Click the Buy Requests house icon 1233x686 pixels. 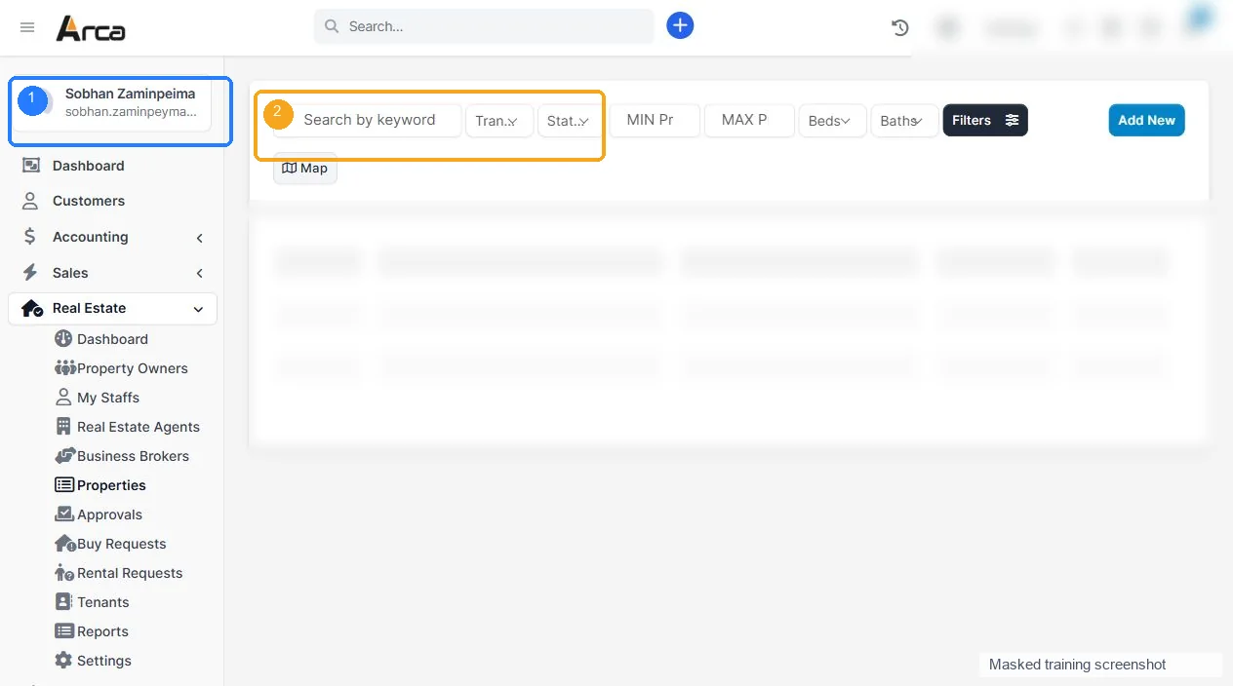[x=64, y=544]
